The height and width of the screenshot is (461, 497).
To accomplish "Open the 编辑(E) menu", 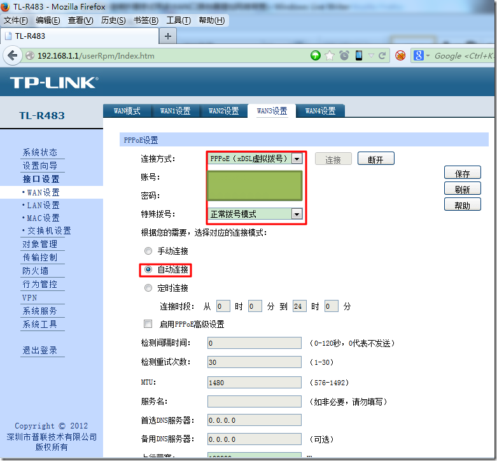I will click(48, 20).
